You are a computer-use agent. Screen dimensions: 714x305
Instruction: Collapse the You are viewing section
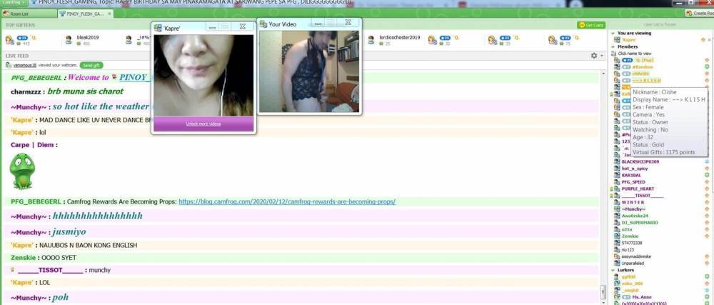[613, 34]
